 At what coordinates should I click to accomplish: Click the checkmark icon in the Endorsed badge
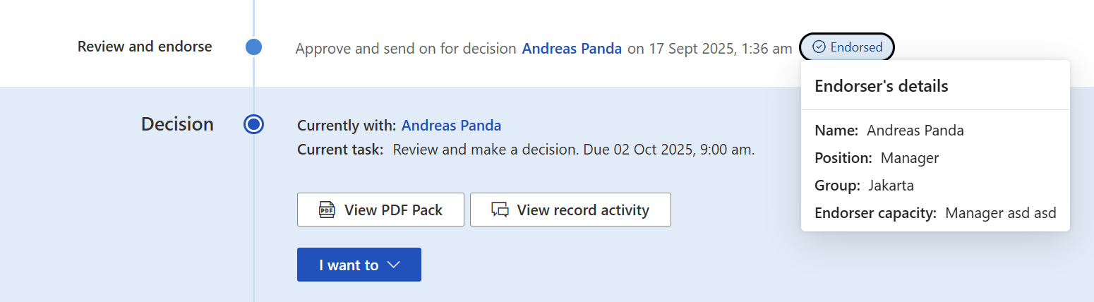click(819, 47)
